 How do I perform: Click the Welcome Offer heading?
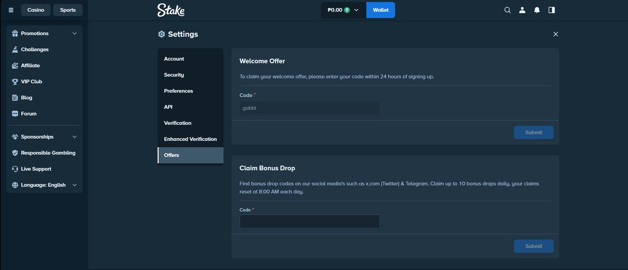click(x=262, y=61)
